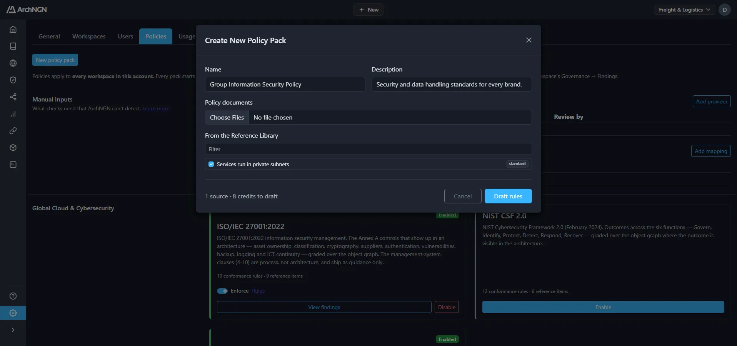The width and height of the screenshot is (737, 346).
Task: Expand the sidebar with chevron arrow
Action: pyautogui.click(x=13, y=330)
